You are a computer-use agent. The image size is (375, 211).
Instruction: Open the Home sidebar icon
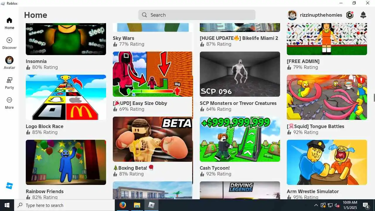(x=9, y=21)
